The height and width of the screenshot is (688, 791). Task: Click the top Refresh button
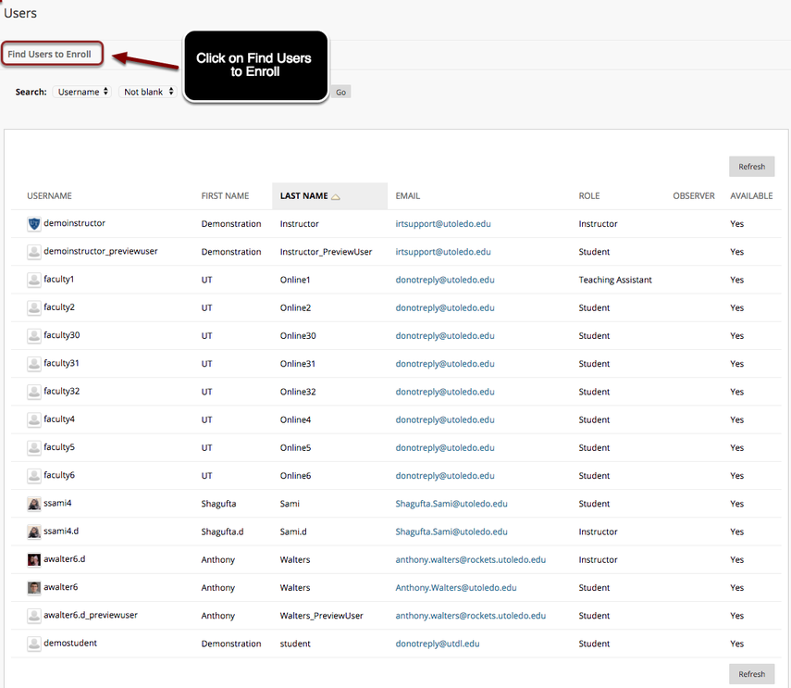pos(751,166)
